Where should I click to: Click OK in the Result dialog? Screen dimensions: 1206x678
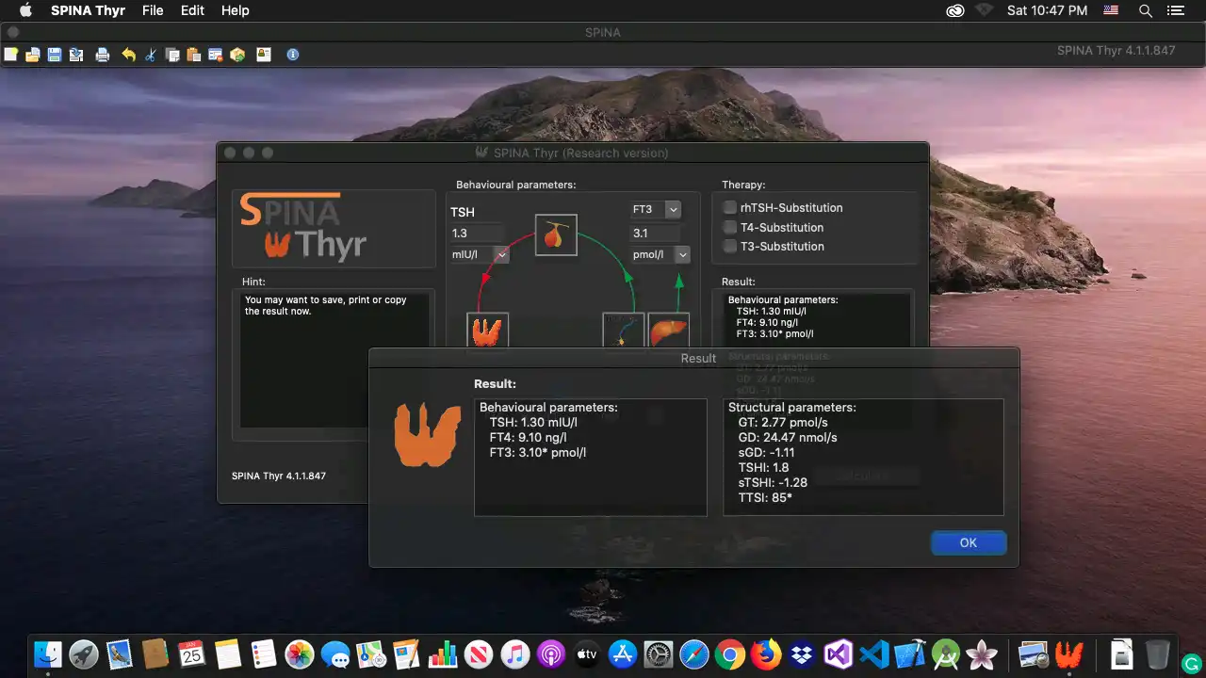(x=969, y=542)
